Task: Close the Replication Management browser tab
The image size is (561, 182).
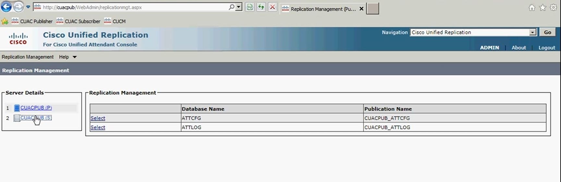Action: (x=361, y=9)
